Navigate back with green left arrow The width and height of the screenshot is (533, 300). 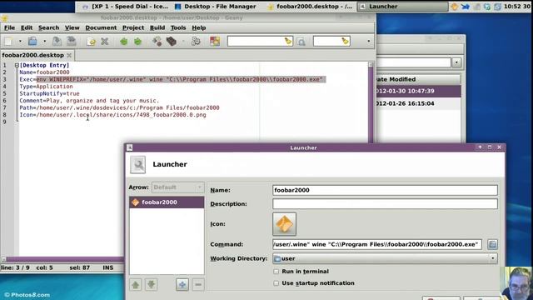pos(124,42)
